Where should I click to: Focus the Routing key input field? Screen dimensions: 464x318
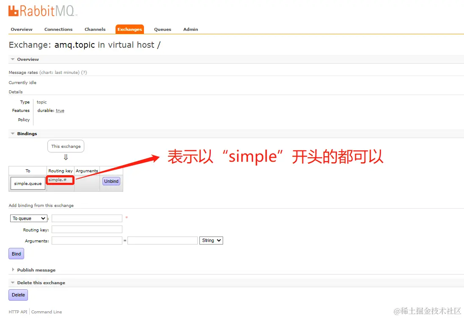tap(87, 229)
